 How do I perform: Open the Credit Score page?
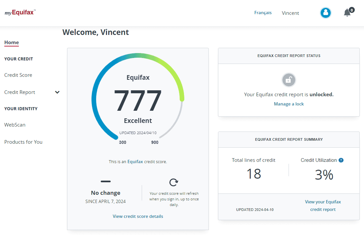(18, 75)
